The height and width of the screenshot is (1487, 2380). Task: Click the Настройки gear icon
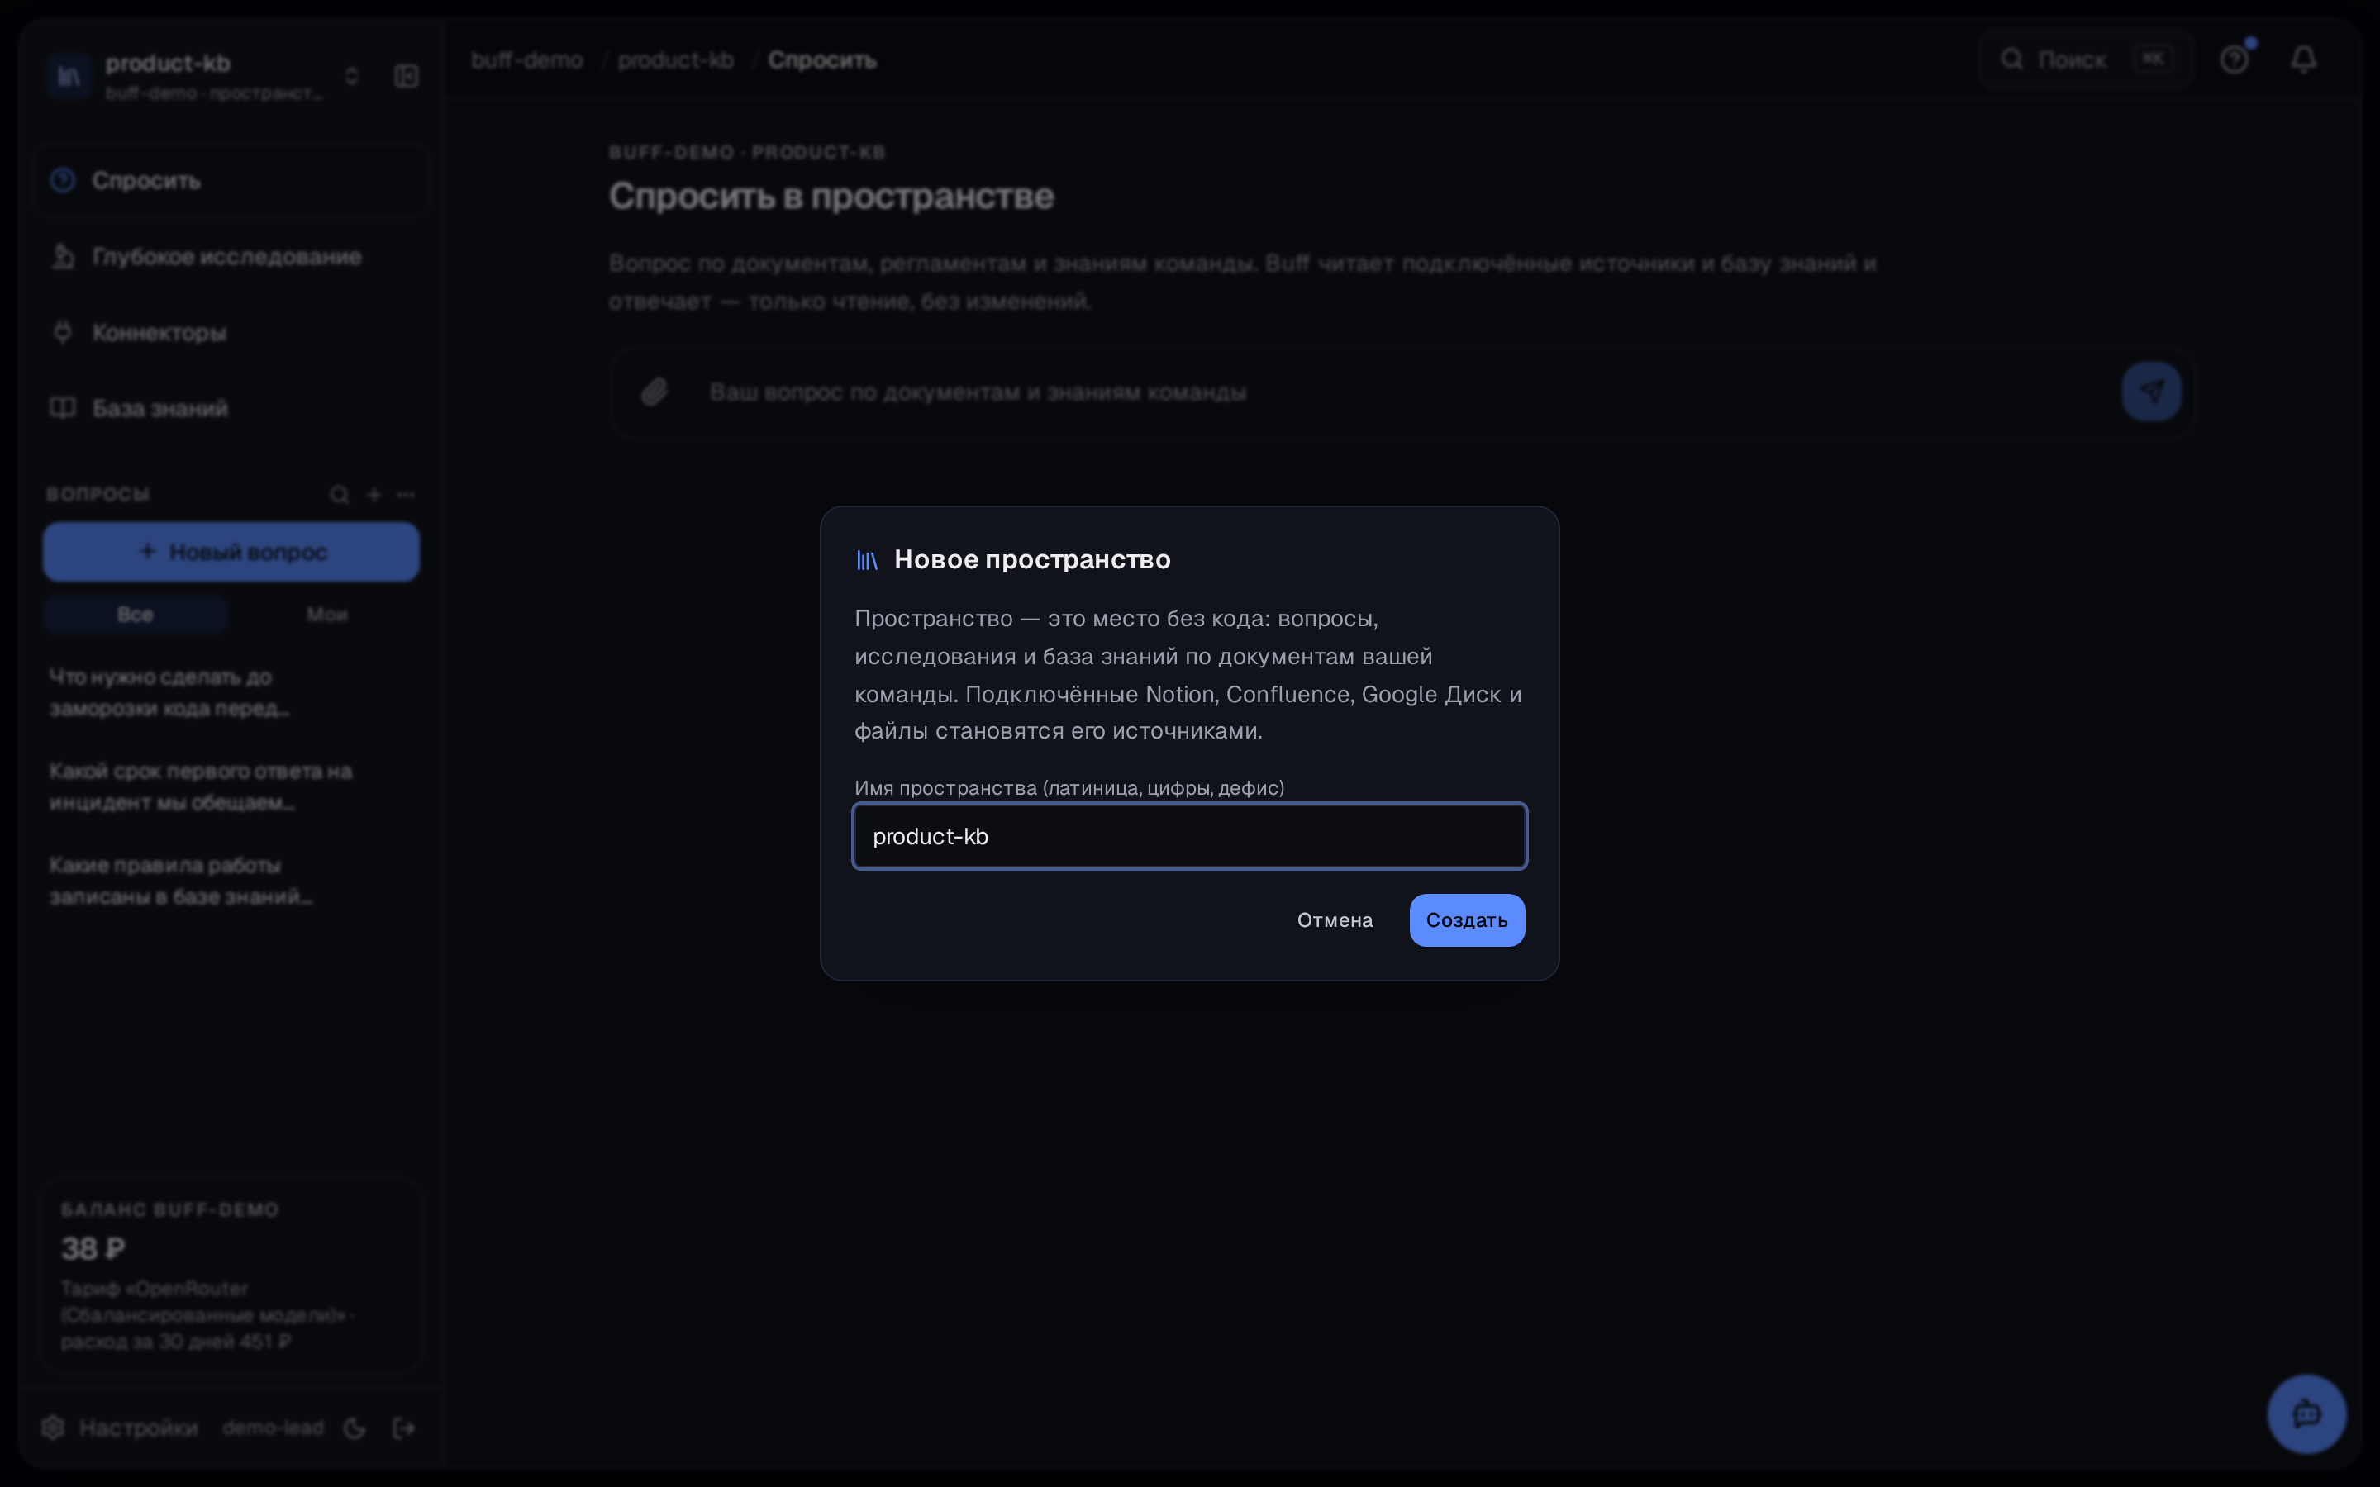tap(53, 1427)
